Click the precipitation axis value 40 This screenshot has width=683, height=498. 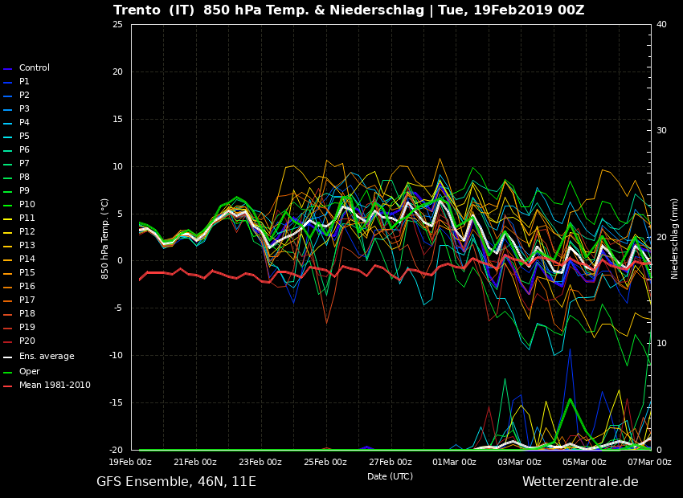(x=661, y=24)
